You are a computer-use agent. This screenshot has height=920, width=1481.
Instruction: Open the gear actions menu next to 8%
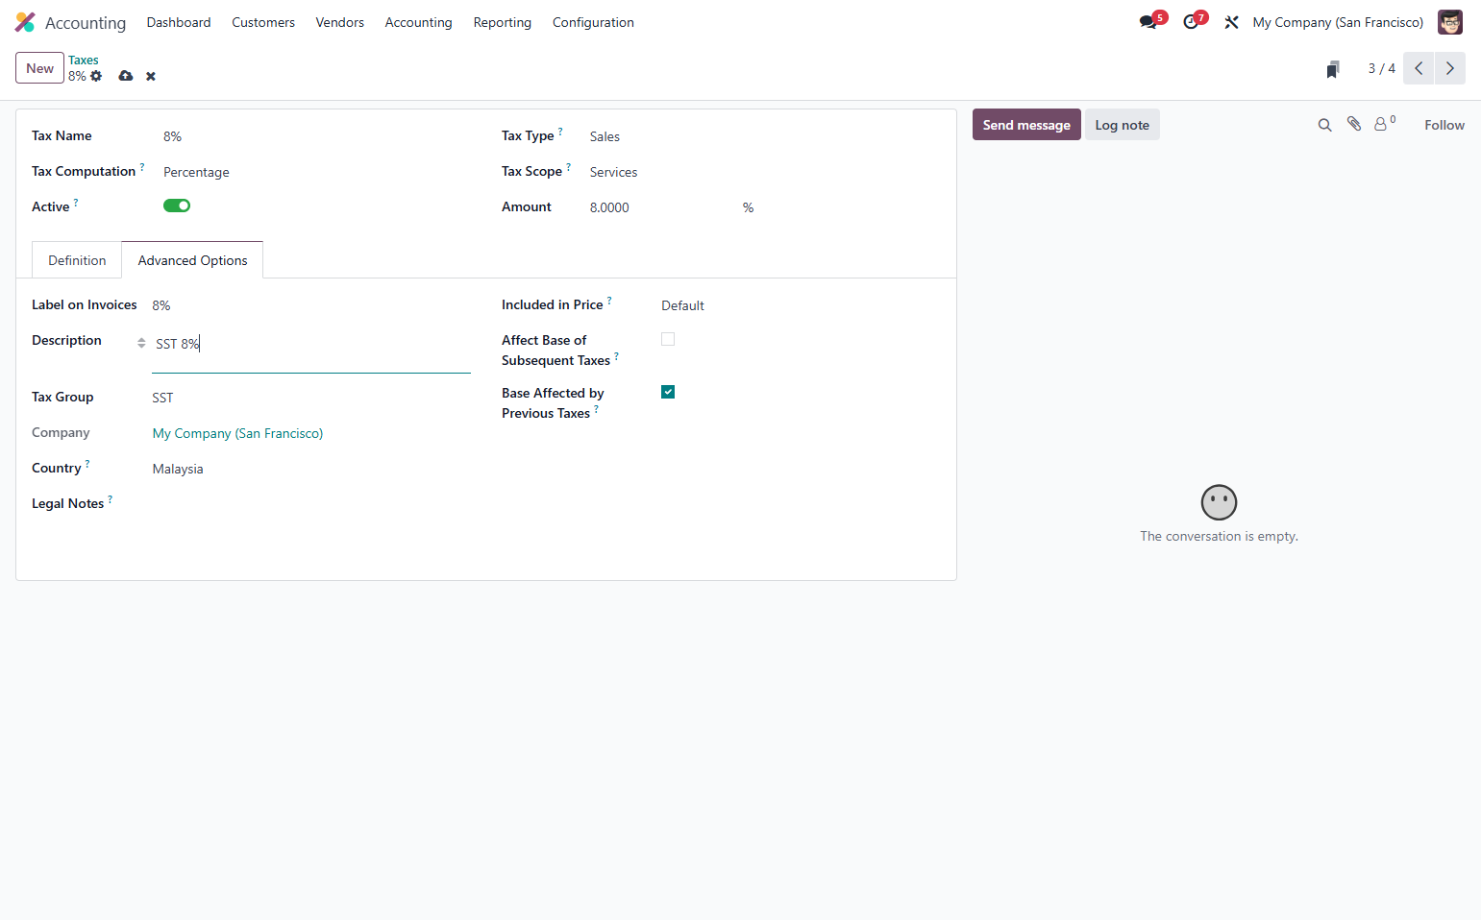click(96, 76)
